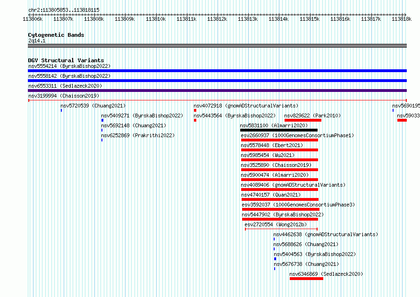Click the thin red esv2720554 span line
The height and width of the screenshot is (297, 420).
click(281, 229)
